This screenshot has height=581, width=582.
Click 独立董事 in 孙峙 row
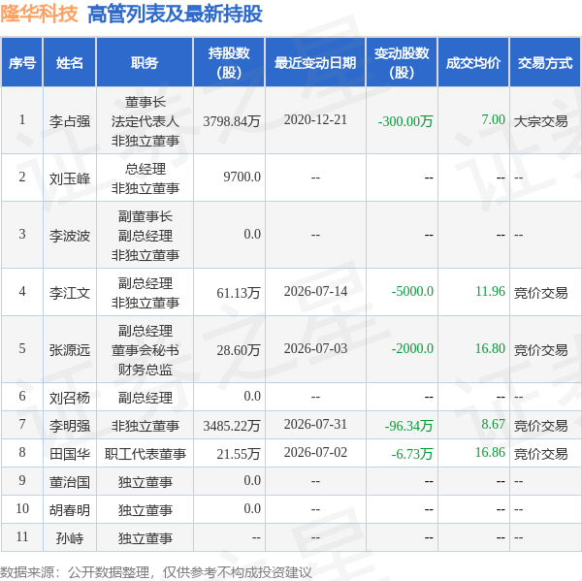tap(145, 538)
